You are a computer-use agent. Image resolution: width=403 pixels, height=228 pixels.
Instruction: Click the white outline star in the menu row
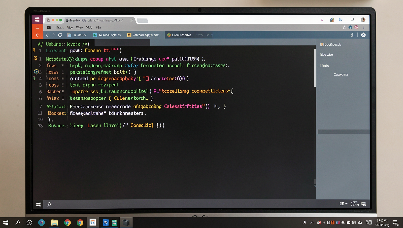click(344, 27)
